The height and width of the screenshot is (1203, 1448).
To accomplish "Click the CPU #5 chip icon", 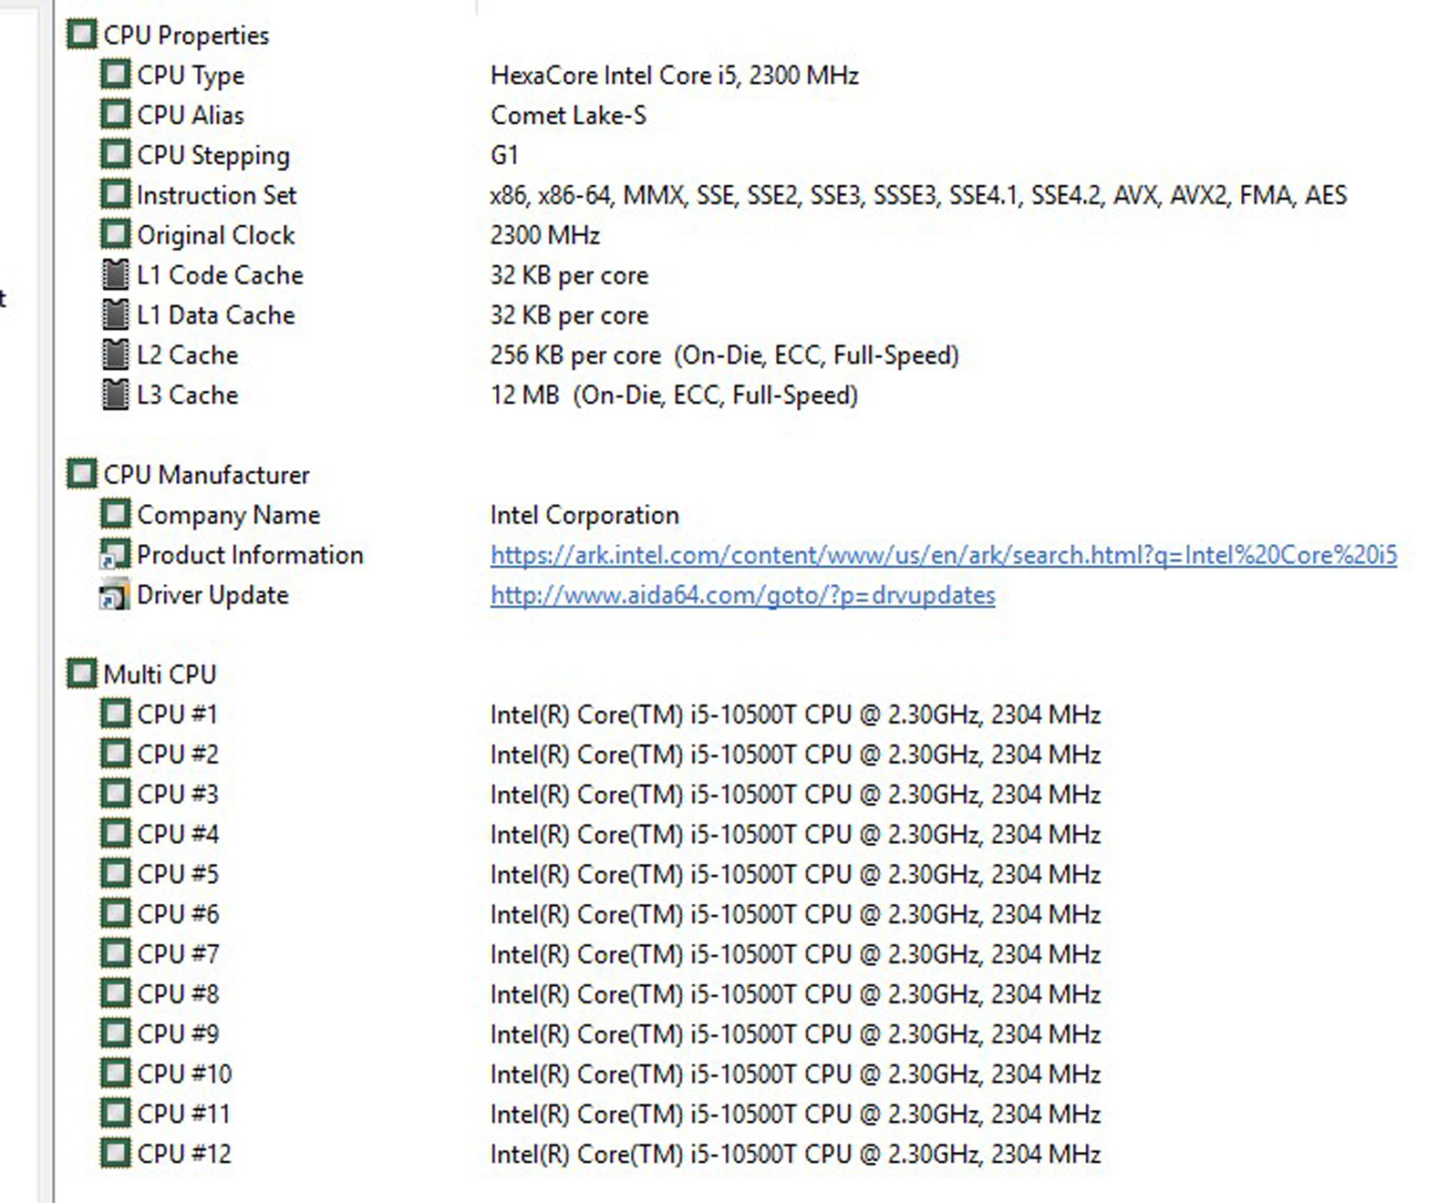I will coord(115,874).
